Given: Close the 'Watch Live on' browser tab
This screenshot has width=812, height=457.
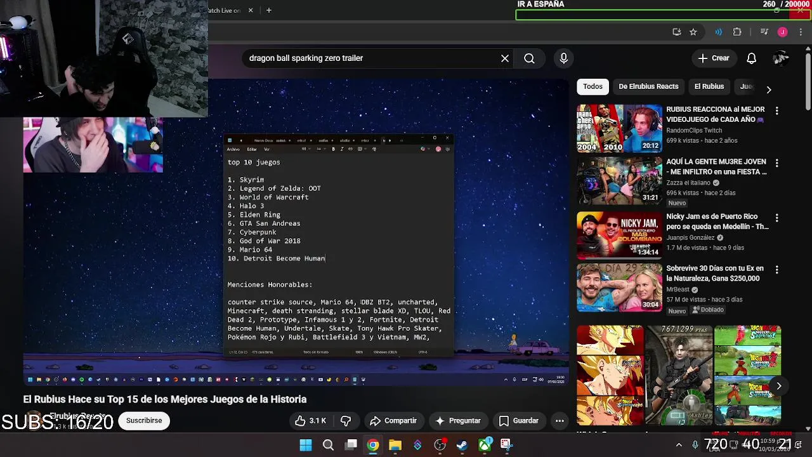Looking at the screenshot, I should (251, 10).
